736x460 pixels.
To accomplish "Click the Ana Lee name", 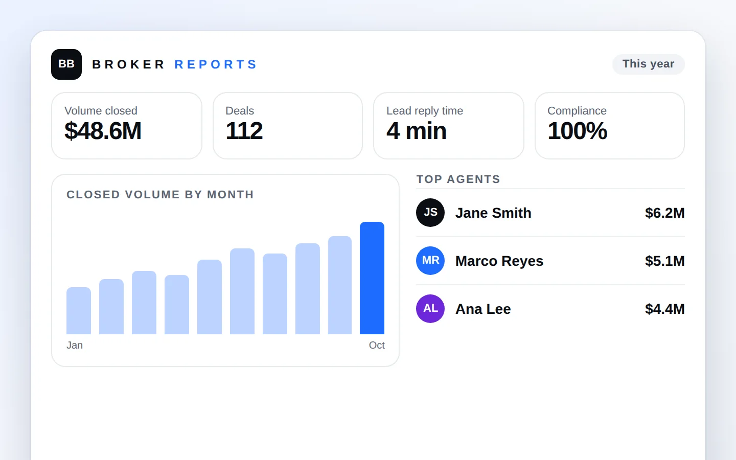I will [483, 309].
